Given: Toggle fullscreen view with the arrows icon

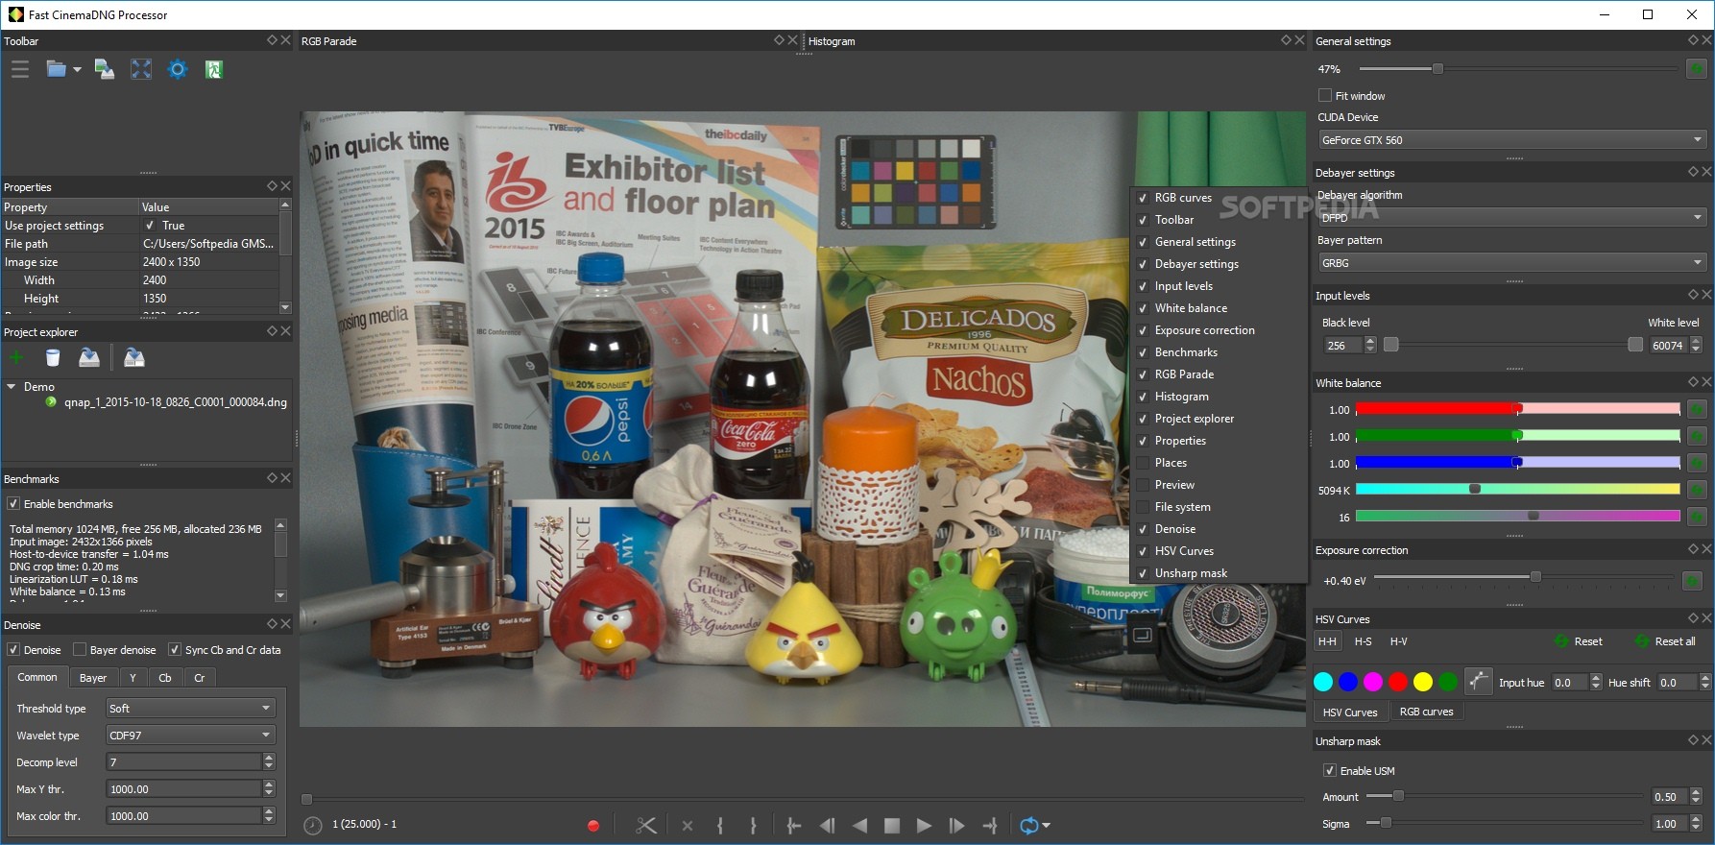Looking at the screenshot, I should (141, 69).
